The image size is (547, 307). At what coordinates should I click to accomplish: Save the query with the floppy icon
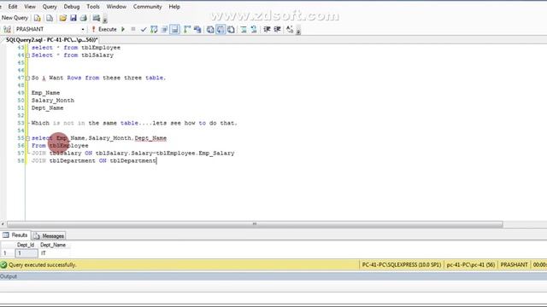73,18
